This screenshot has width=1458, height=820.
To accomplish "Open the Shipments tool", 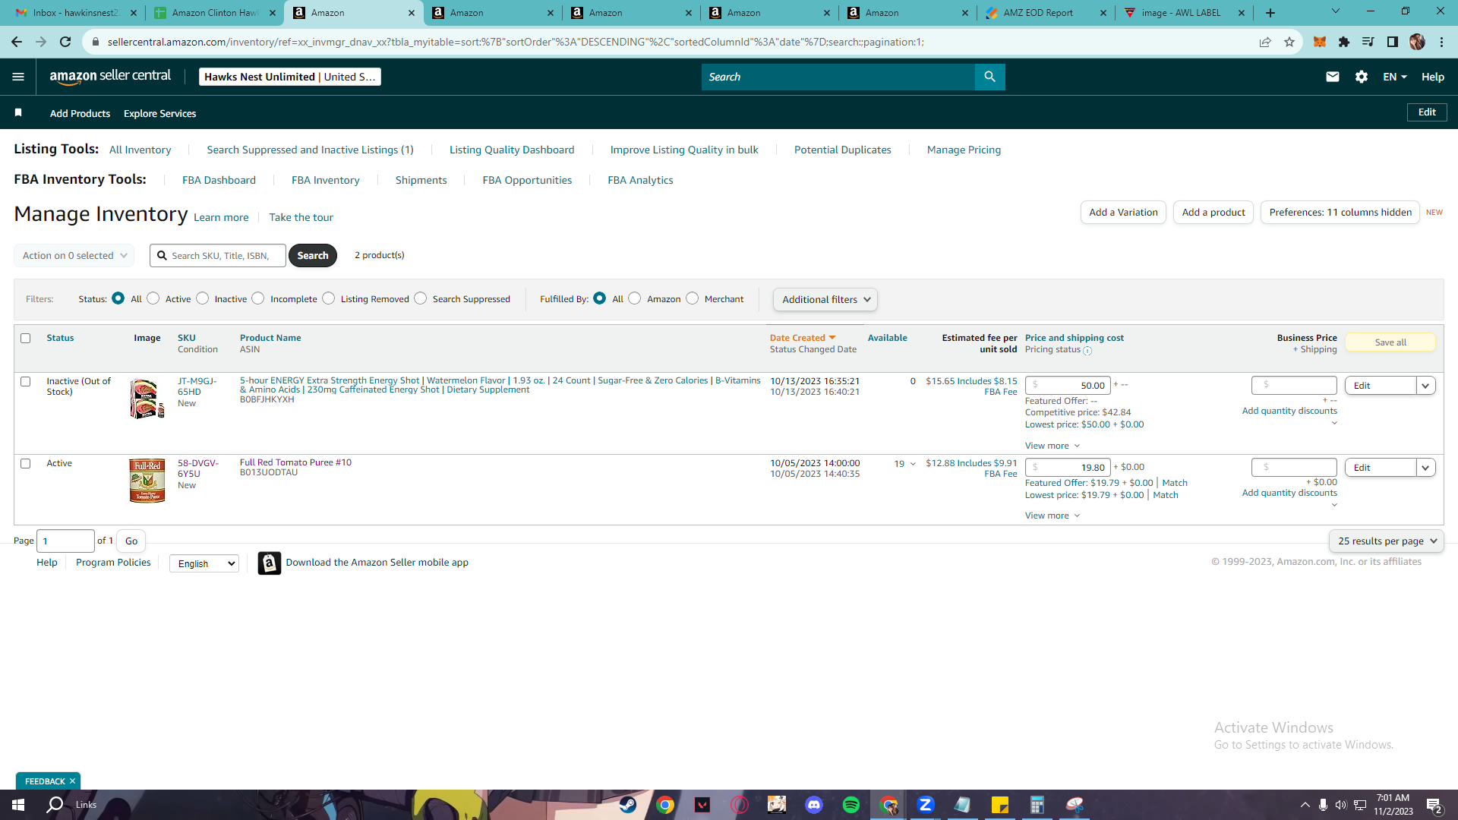I will (421, 180).
